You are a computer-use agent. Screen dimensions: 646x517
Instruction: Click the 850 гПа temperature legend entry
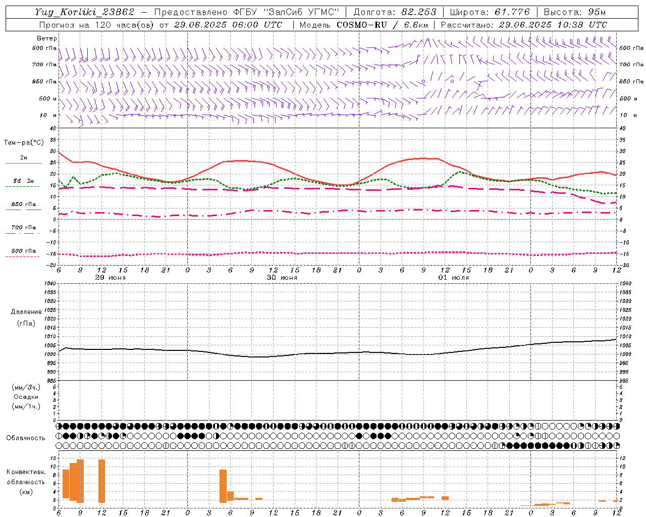pyautogui.click(x=24, y=204)
